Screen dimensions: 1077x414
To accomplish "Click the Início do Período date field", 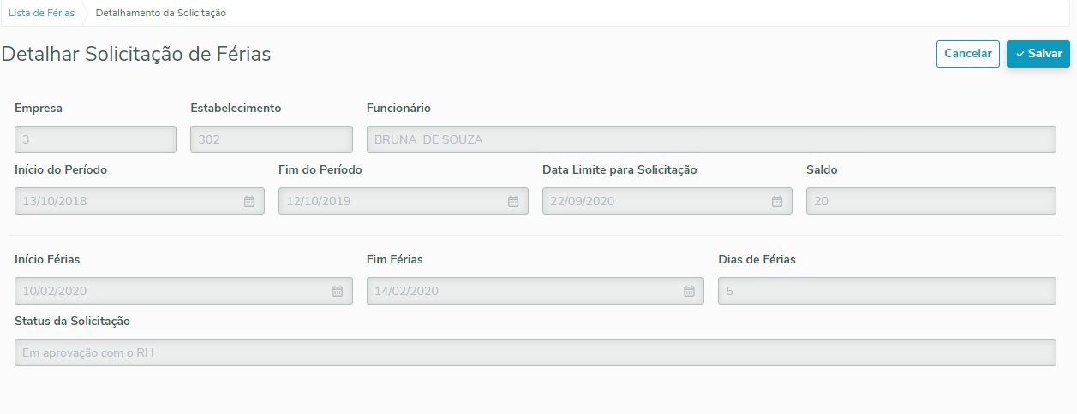I will (129, 201).
